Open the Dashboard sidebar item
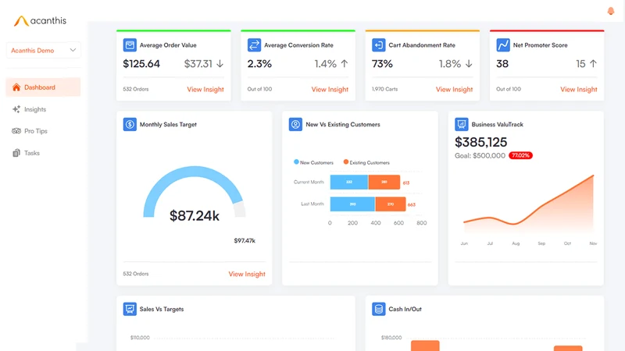Viewport: 625px width, 351px height. coord(43,87)
